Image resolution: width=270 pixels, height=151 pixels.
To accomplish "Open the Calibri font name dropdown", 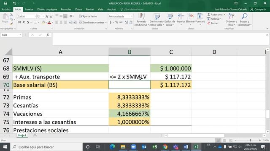I will coord(35,16).
